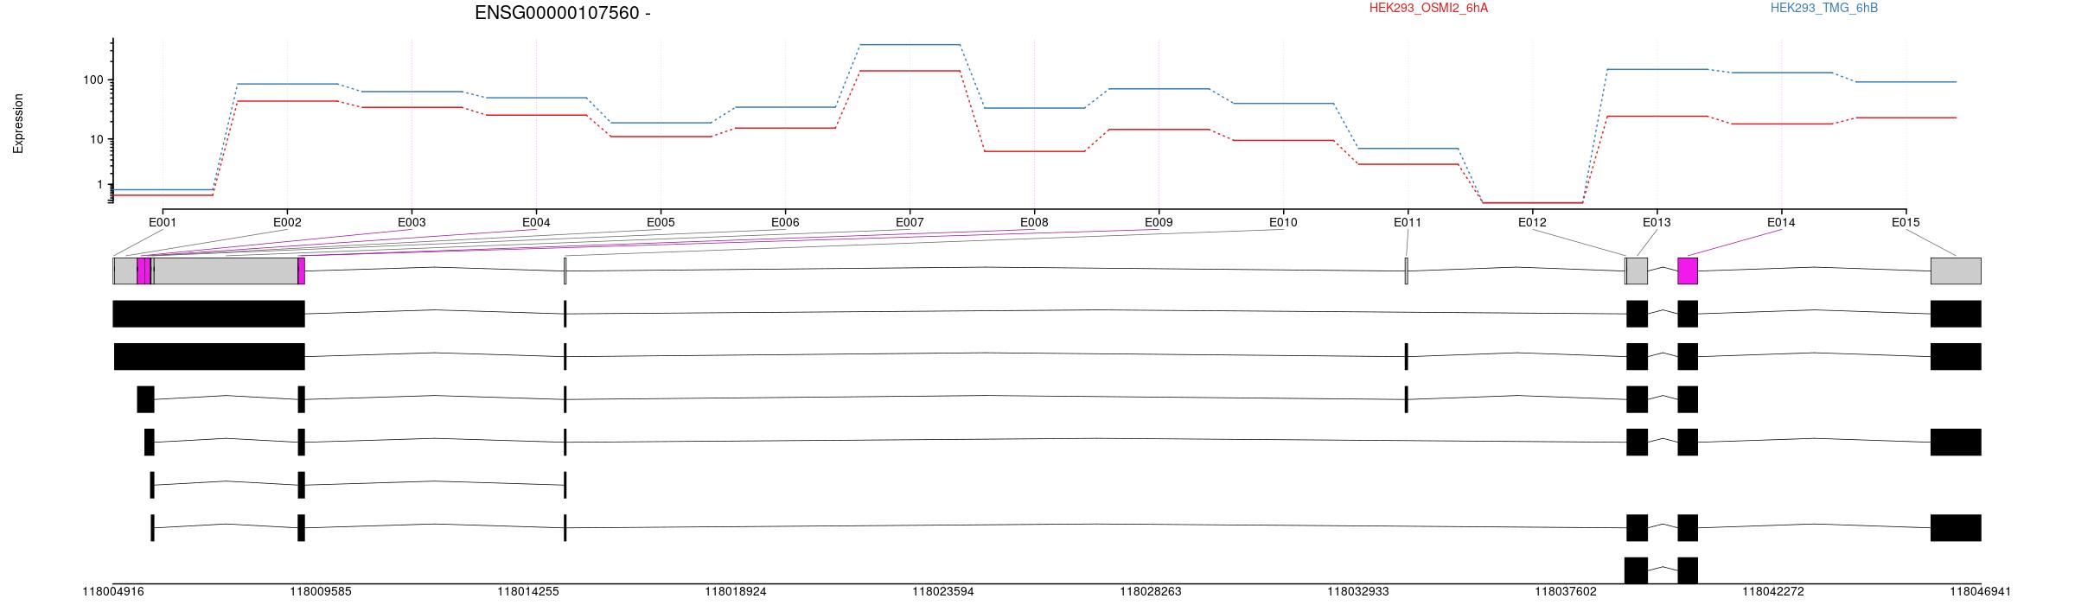2075x605 pixels.
Task: Click exon label E004
Action: pos(536,222)
